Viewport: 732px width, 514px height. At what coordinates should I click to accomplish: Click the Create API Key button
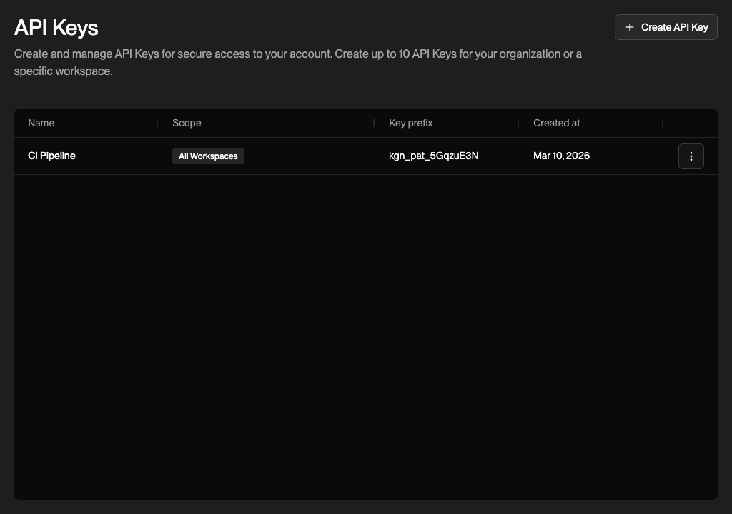[x=666, y=27]
